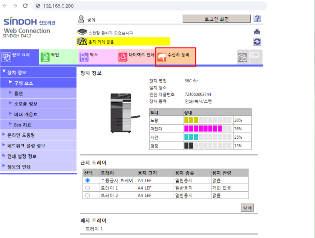Screen dimensions: 315x238
Task: Expand the 인쇄 설정 정보 section
Action: click(38, 156)
